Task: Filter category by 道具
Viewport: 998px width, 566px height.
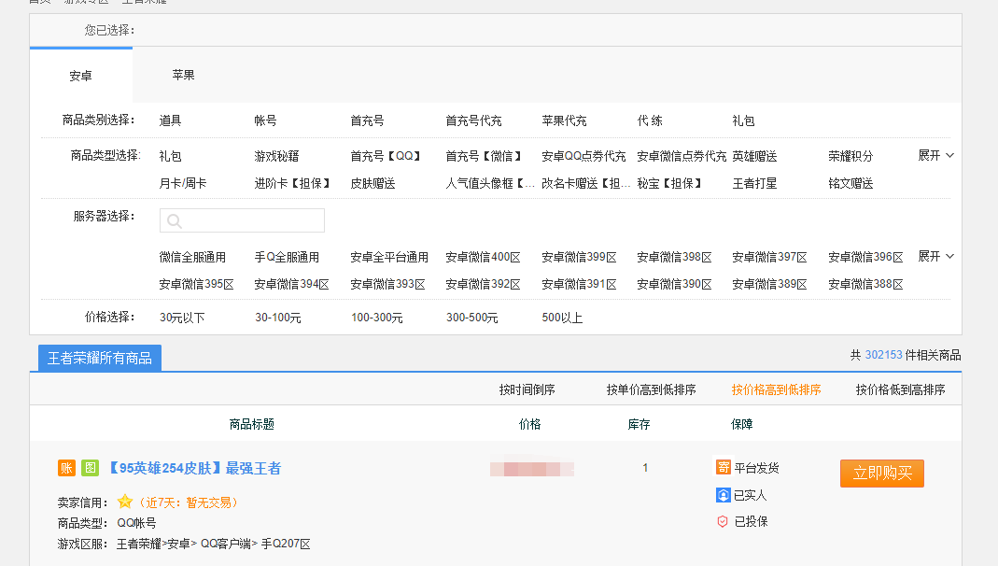Action: [171, 120]
